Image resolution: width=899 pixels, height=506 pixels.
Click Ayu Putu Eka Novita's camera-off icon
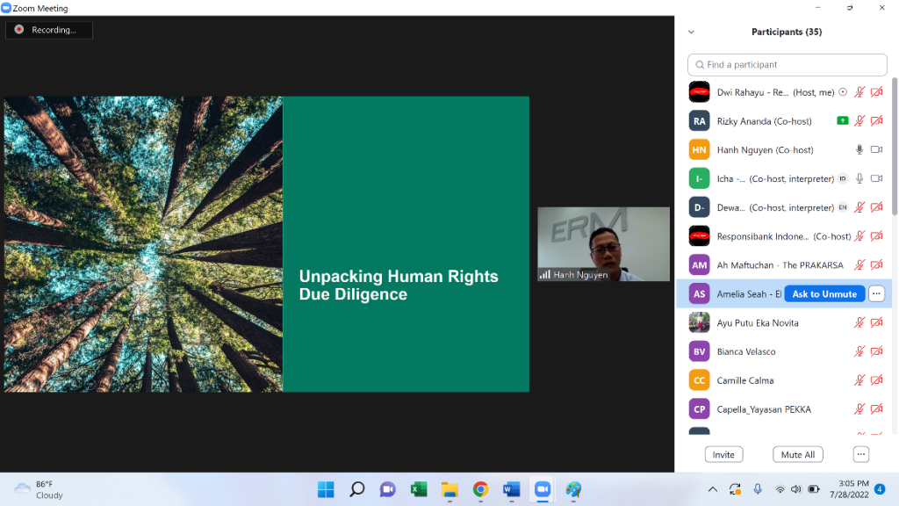coord(876,322)
